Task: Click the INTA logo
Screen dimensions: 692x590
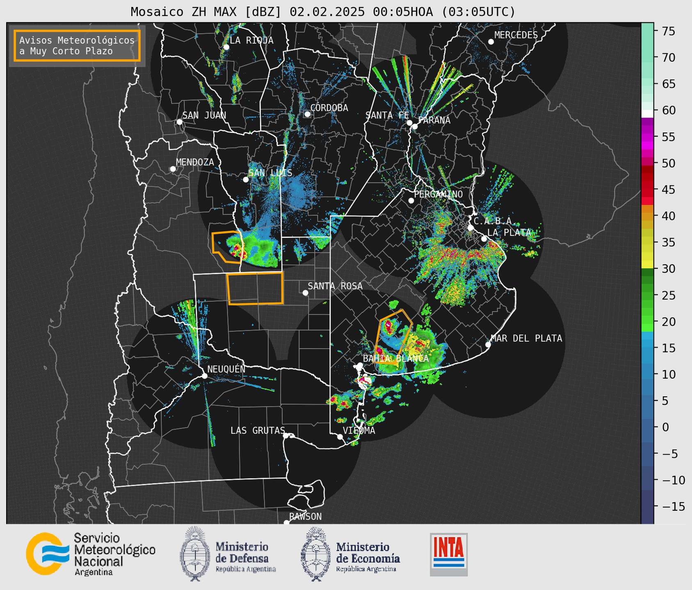Action: 449,554
